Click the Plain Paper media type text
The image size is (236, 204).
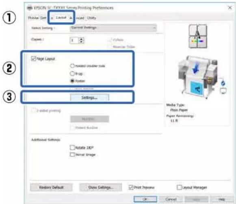click(179, 110)
